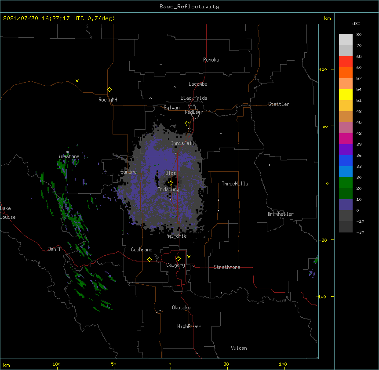Click the Airdrie city label
Viewport: 379px width, 370px height.
coord(178,236)
